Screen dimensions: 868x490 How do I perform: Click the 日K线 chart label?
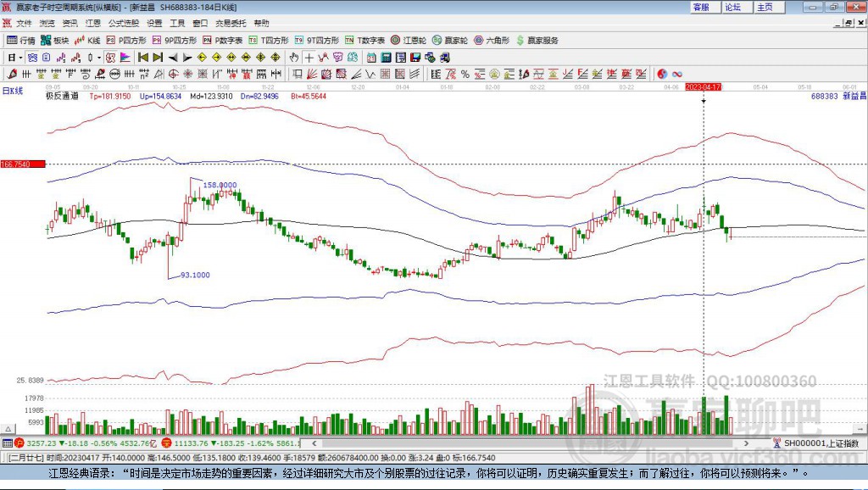click(x=12, y=92)
